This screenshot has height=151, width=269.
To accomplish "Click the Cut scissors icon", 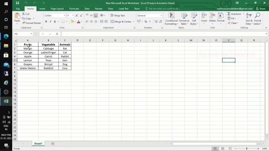I will [x=24, y=14].
